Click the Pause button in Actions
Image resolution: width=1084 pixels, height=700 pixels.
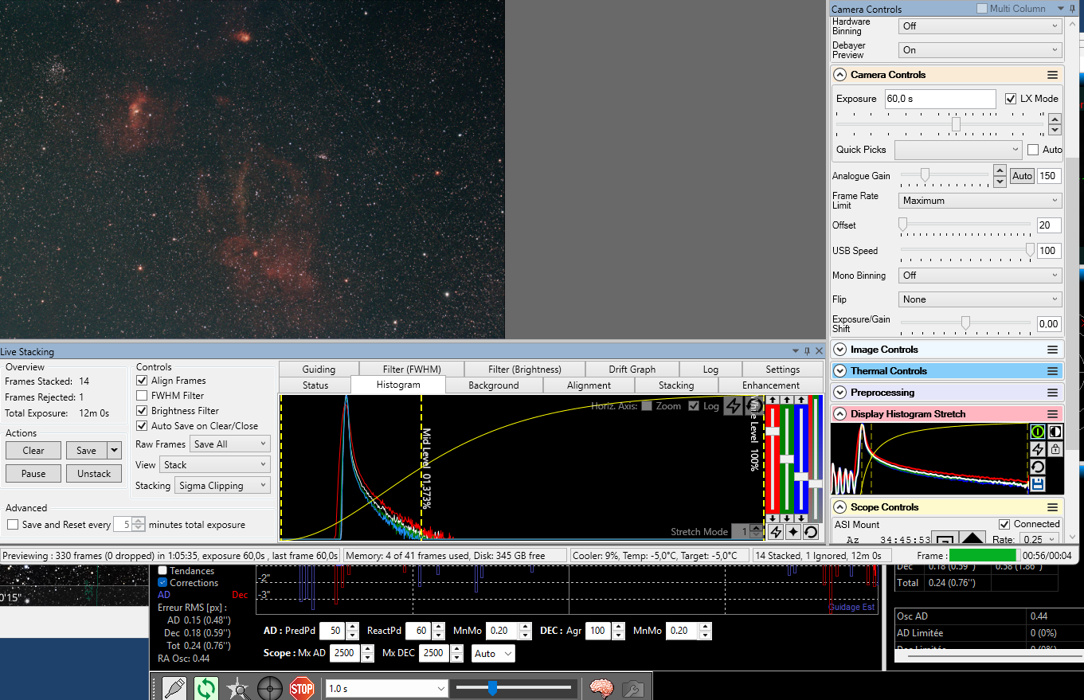(33, 474)
